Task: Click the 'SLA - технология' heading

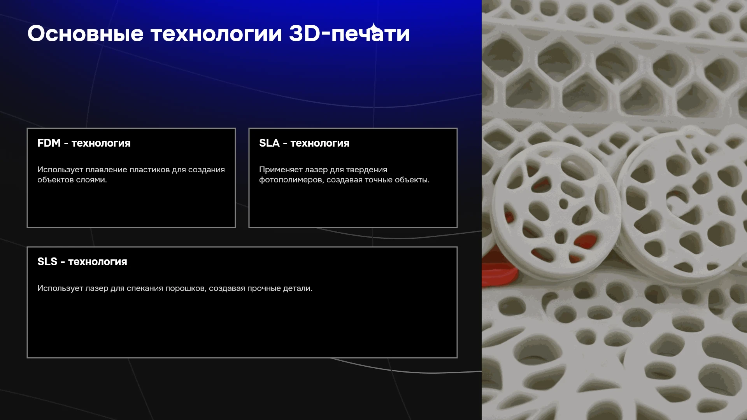Action: point(304,143)
